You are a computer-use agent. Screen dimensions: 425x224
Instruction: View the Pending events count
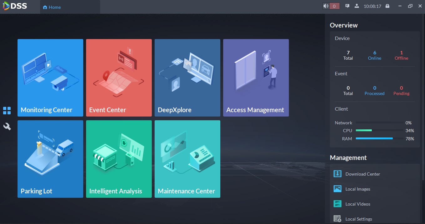[401, 90]
